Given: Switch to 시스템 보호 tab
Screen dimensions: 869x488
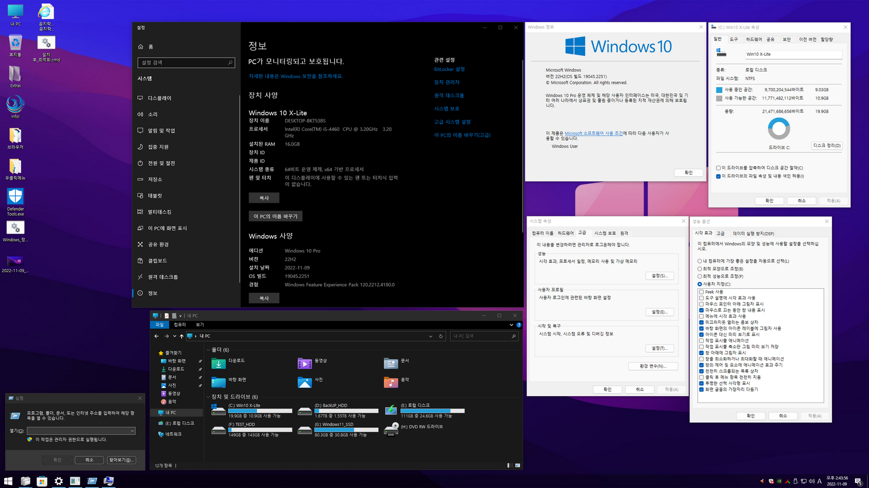Looking at the screenshot, I should [605, 233].
